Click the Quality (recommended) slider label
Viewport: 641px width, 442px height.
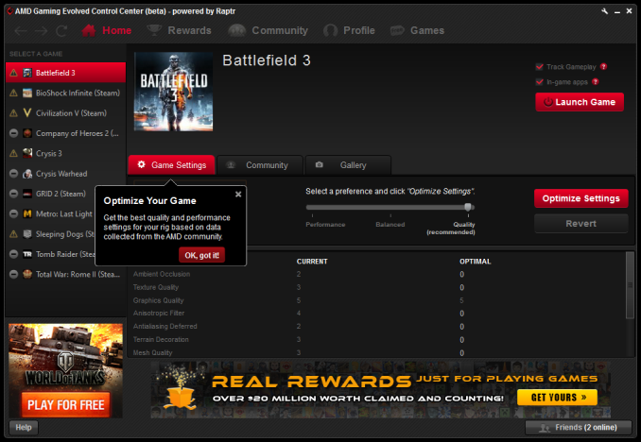(x=451, y=228)
